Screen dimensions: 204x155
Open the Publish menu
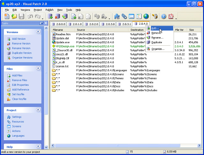click(49, 10)
